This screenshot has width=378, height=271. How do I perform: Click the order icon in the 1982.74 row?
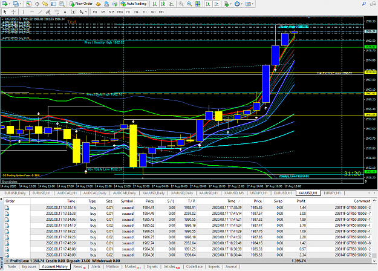(x=7, y=243)
